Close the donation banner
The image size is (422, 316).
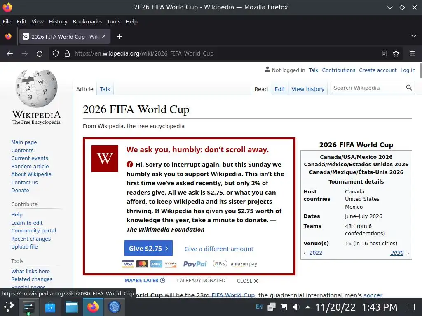point(247,281)
